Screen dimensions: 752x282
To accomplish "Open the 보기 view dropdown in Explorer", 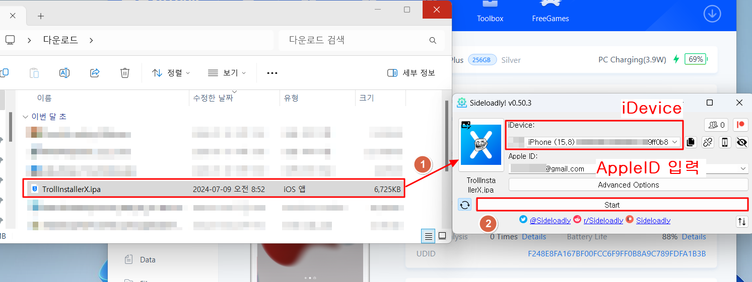I will coord(227,73).
